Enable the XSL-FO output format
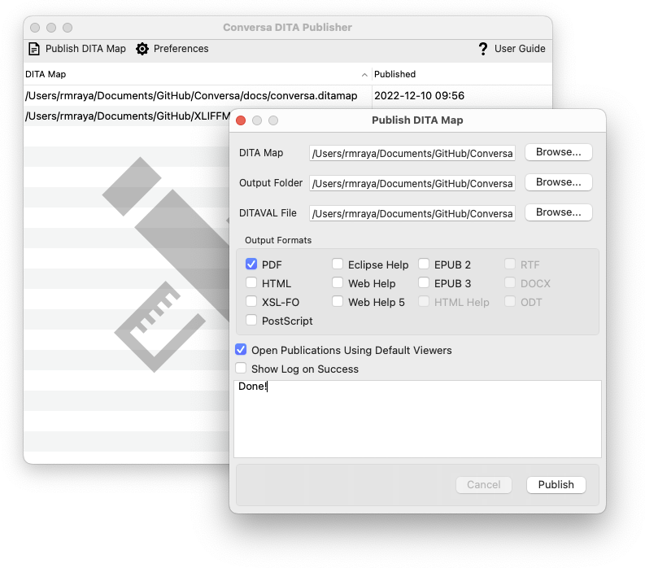This screenshot has width=645, height=568. 251,301
